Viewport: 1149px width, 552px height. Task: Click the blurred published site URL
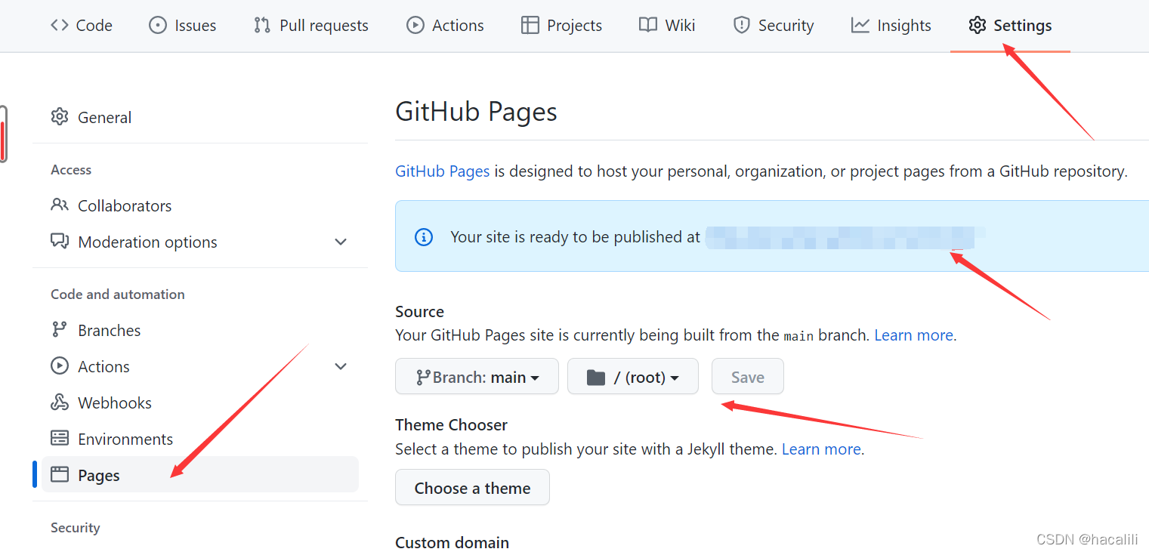[840, 237]
